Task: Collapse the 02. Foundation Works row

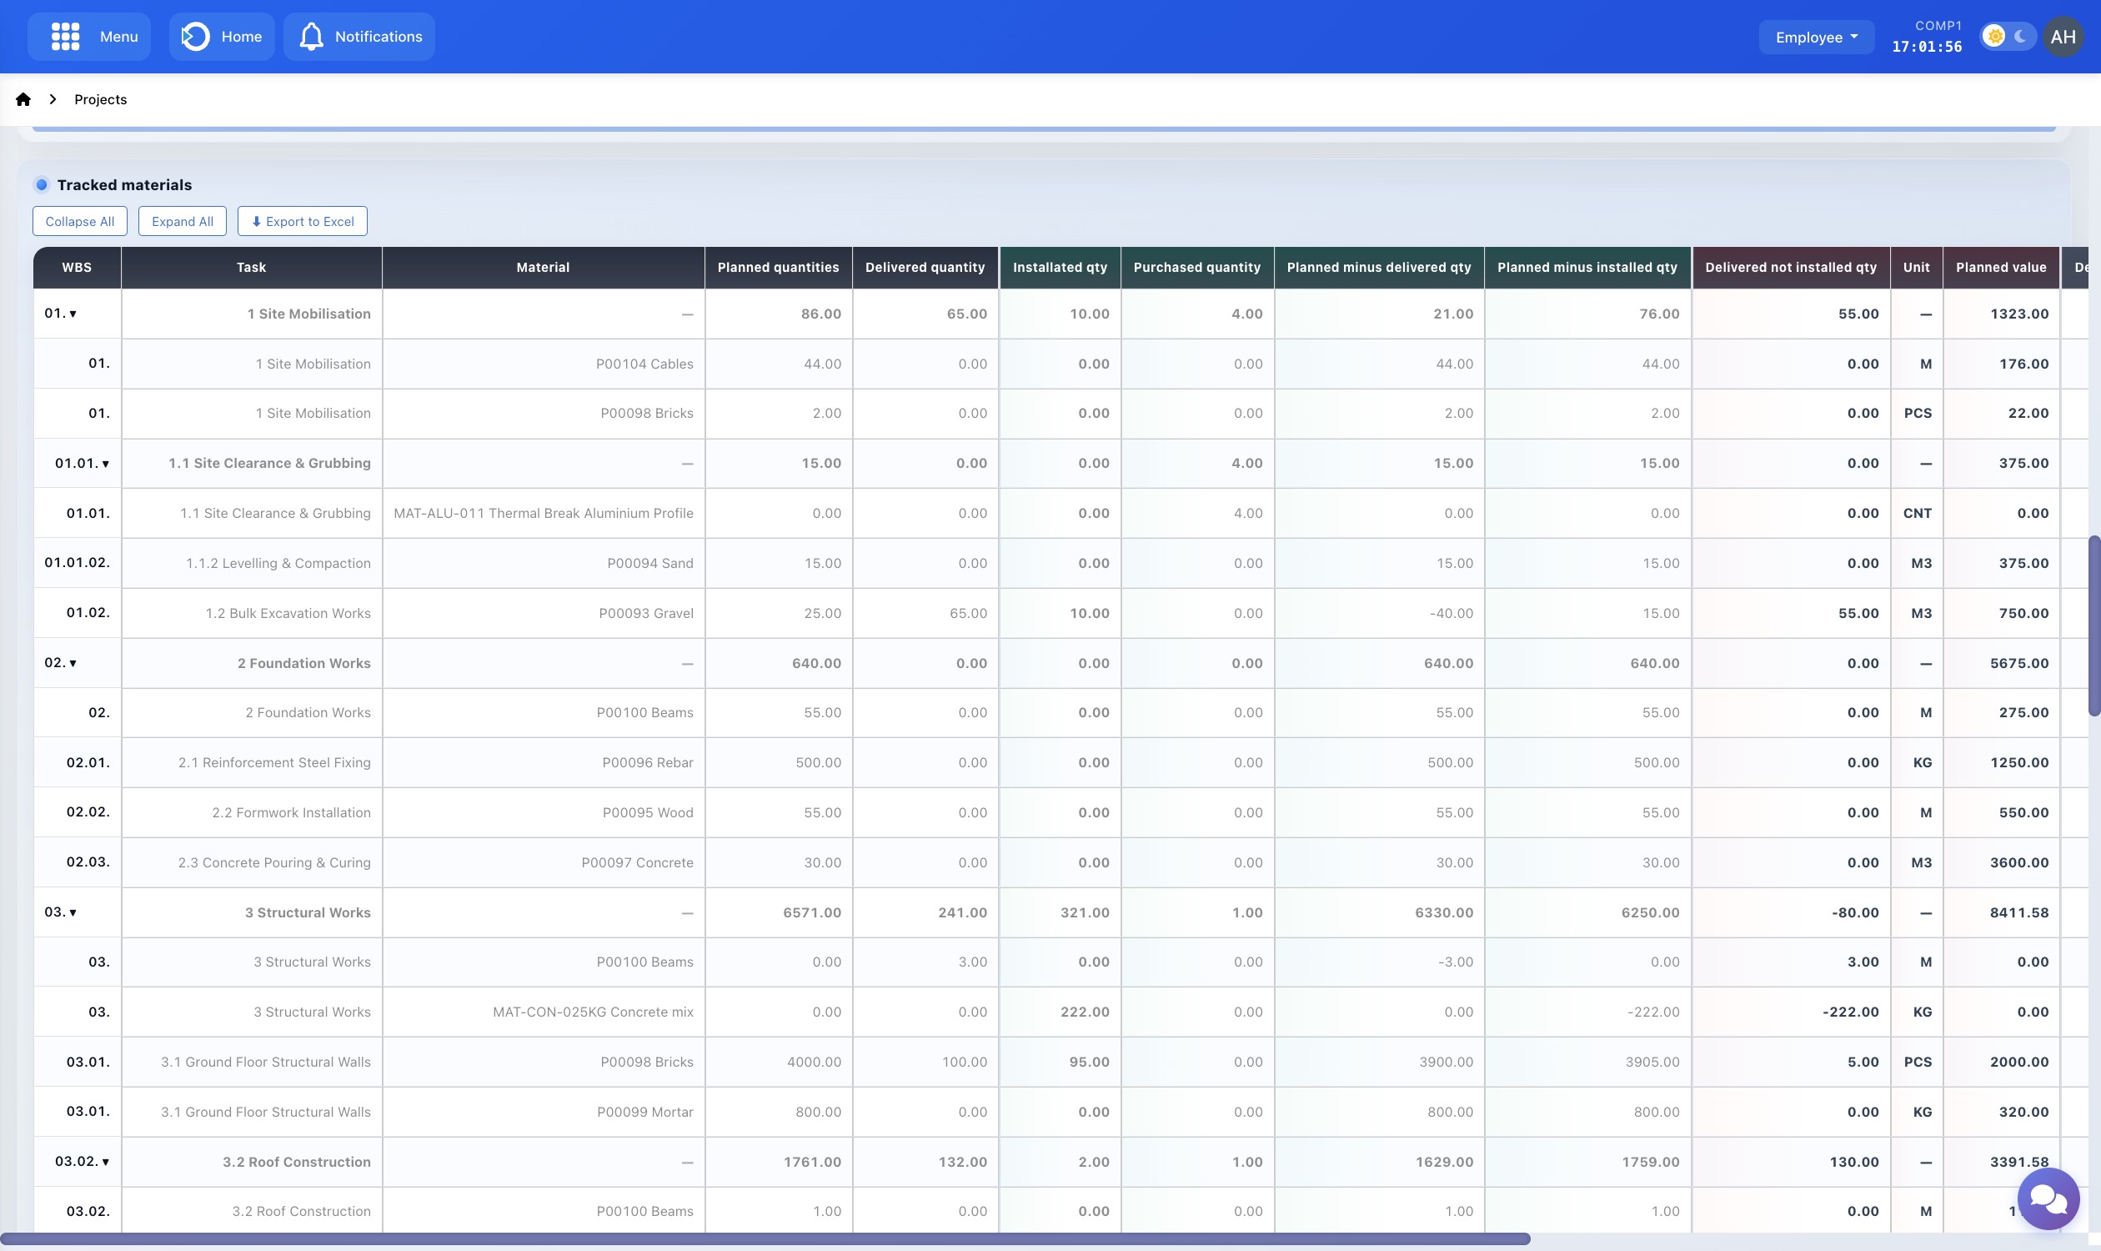Action: [73, 663]
